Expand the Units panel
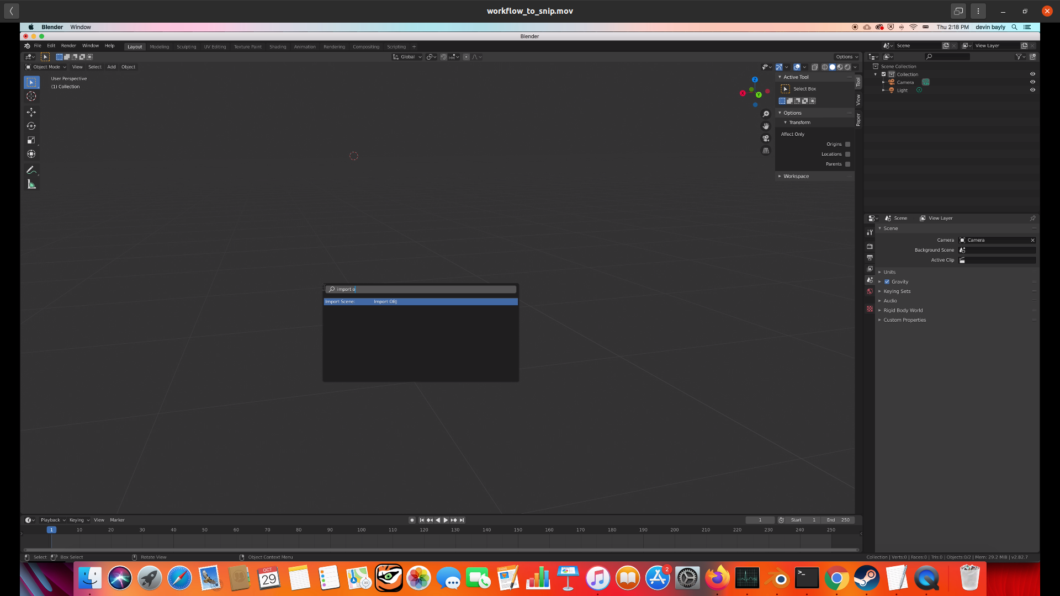Screen dimensions: 1060x596 click(889, 272)
